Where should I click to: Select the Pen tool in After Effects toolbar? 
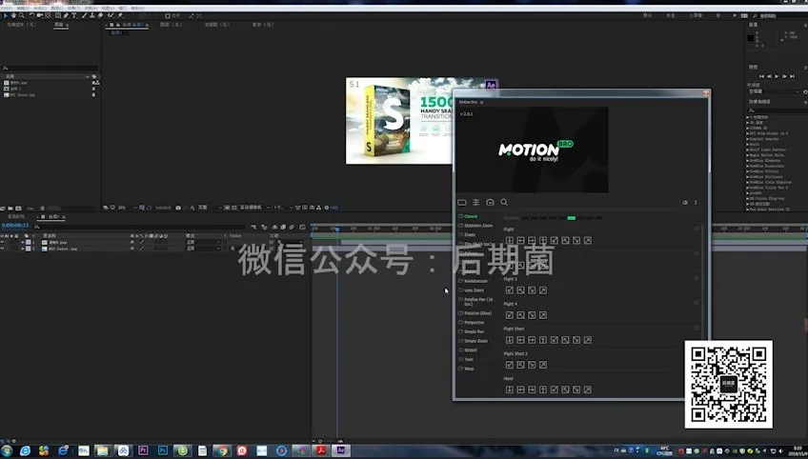[66, 15]
